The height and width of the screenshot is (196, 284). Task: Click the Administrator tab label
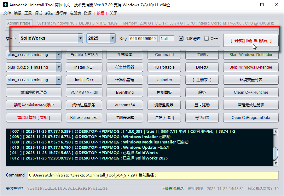click(x=19, y=23)
